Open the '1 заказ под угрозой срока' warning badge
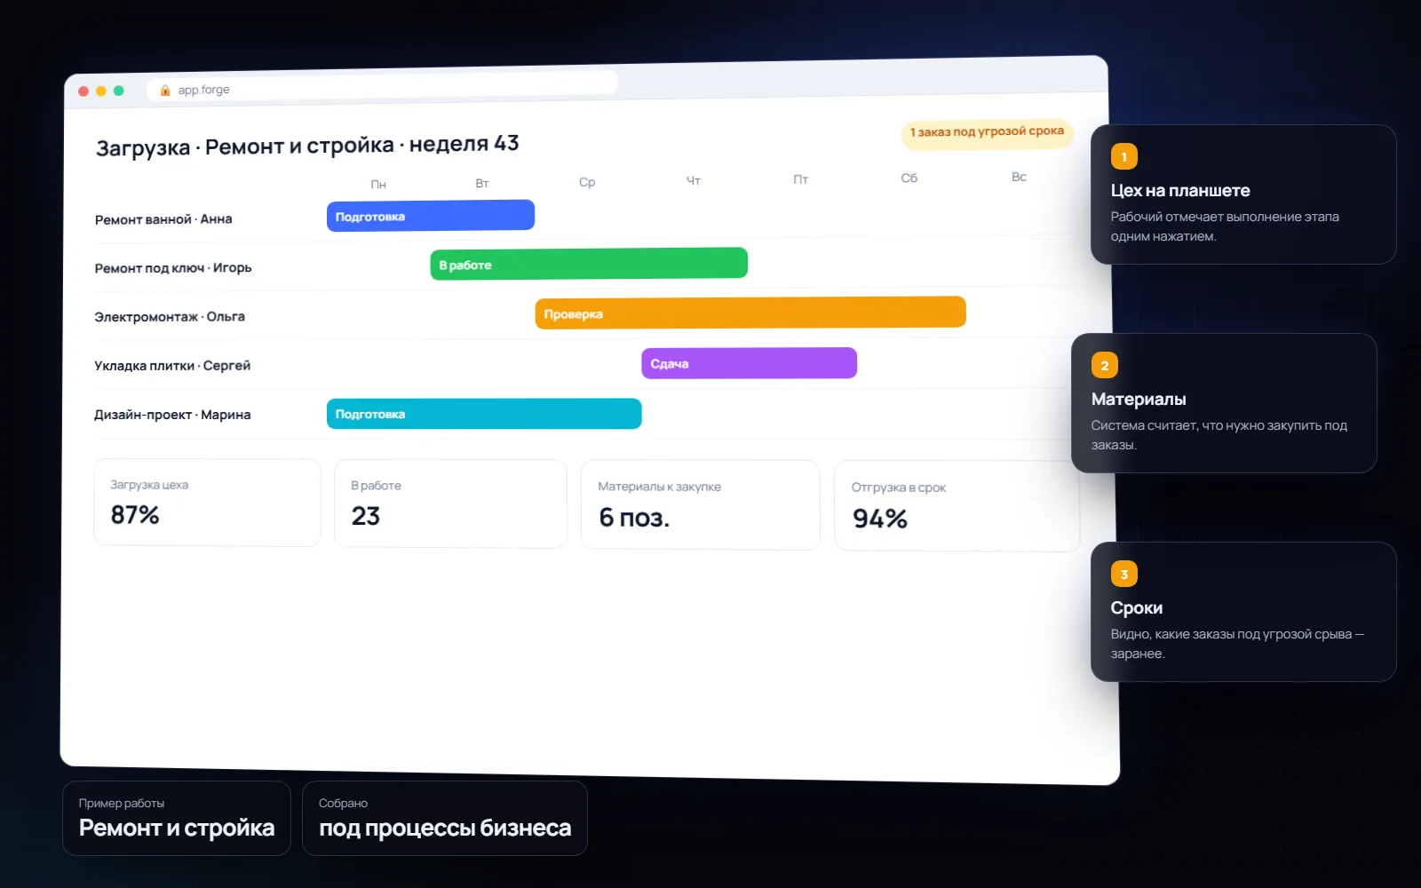Screen dimensions: 1421x888 pyautogui.click(x=987, y=132)
